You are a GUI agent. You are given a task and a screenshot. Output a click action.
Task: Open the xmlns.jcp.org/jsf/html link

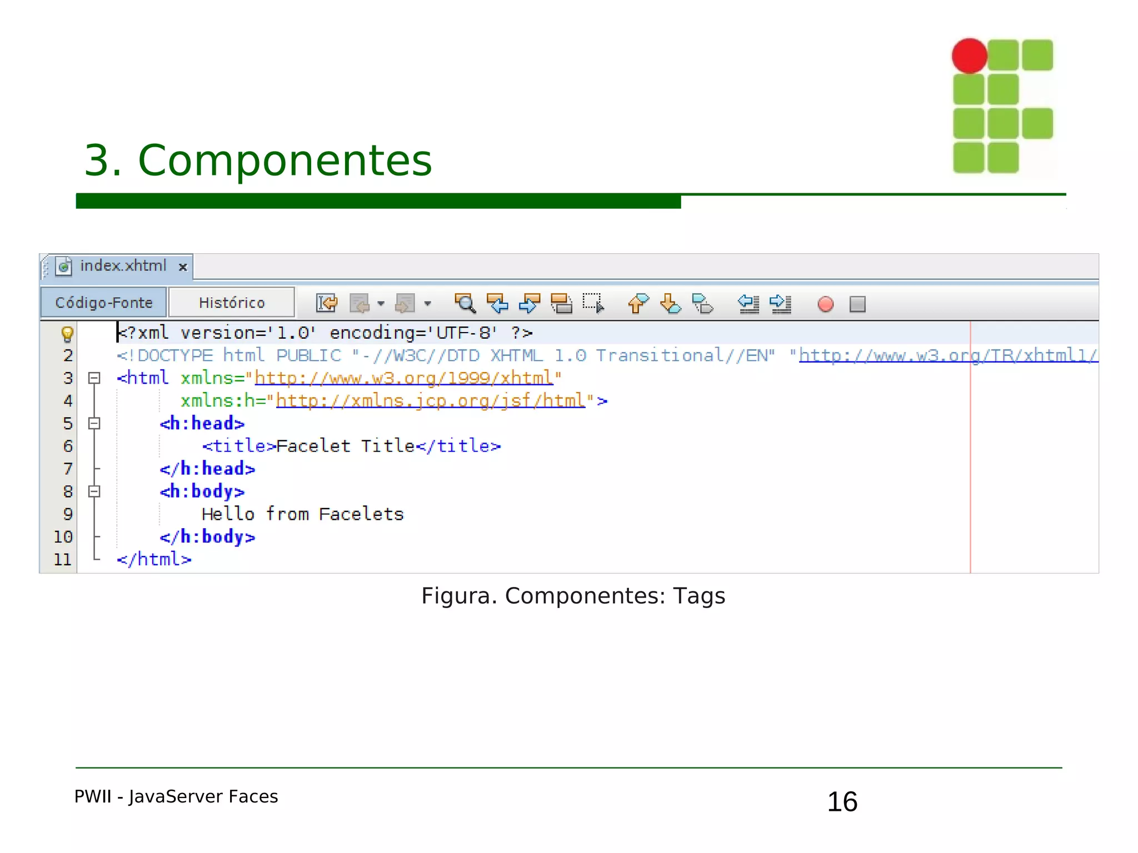[431, 401]
